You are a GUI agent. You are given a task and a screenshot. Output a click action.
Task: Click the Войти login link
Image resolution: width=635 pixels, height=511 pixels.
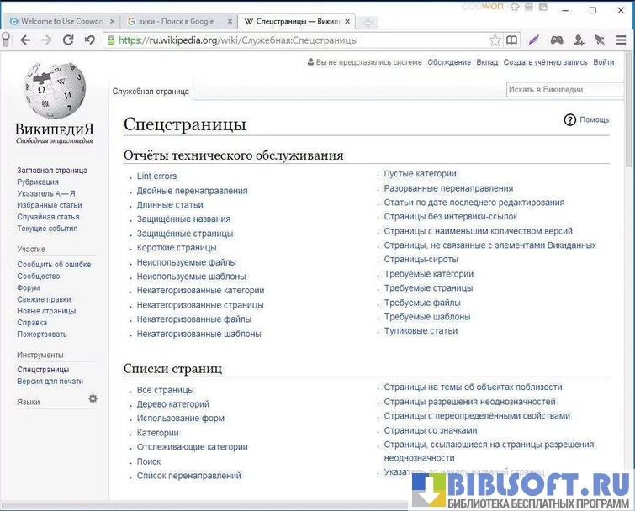(603, 62)
